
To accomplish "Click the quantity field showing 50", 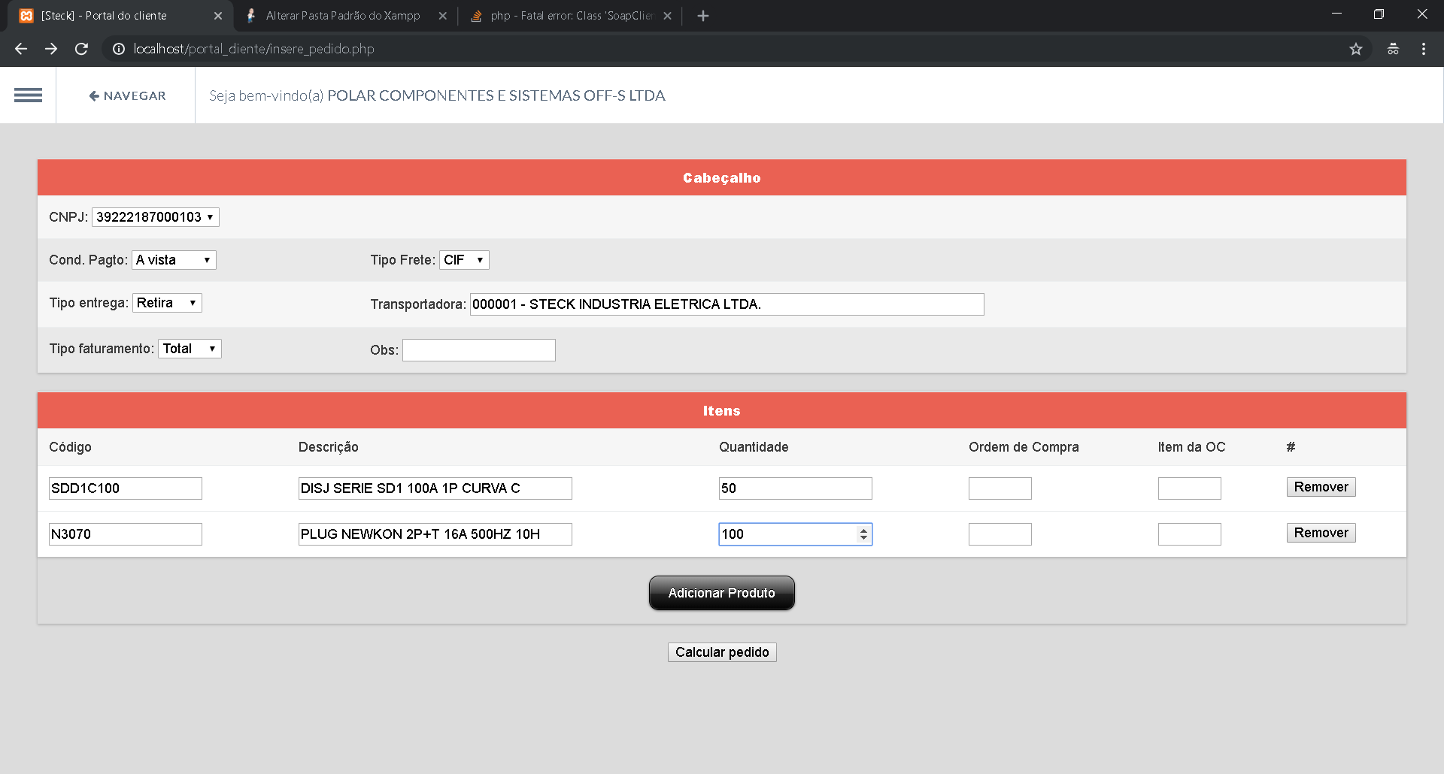I will (795, 488).
